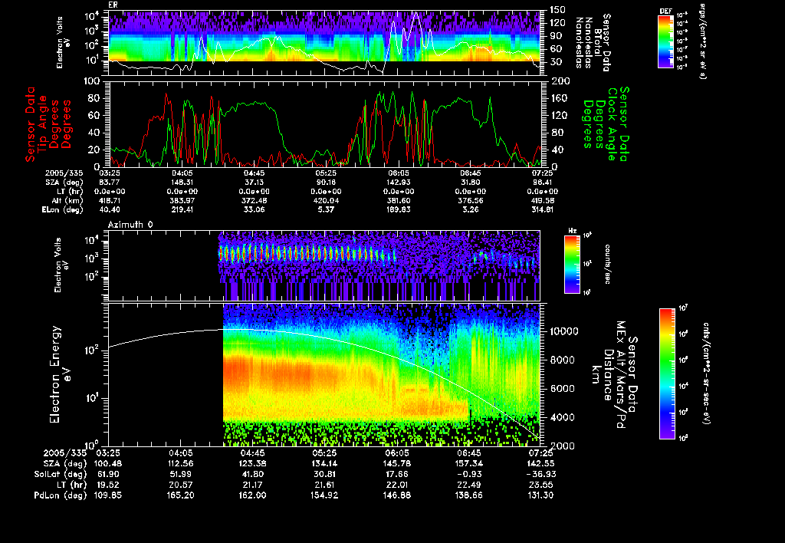Select the lower LT value '19.52'
This screenshot has width=785, height=543.
[x=108, y=485]
